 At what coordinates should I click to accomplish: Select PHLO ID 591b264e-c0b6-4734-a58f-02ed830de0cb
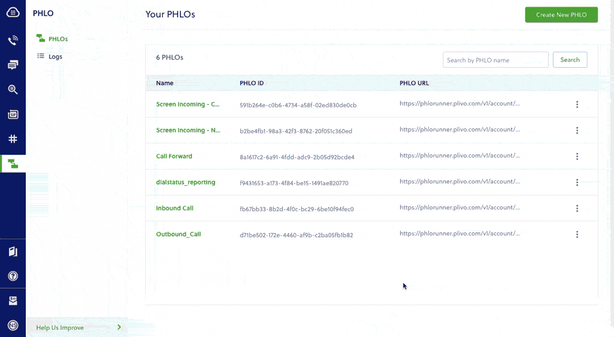click(x=298, y=105)
